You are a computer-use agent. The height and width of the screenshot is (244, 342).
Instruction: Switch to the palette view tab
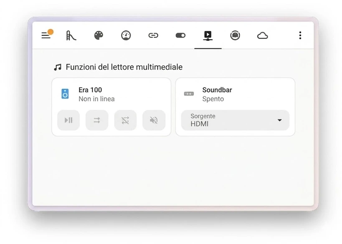click(x=99, y=35)
